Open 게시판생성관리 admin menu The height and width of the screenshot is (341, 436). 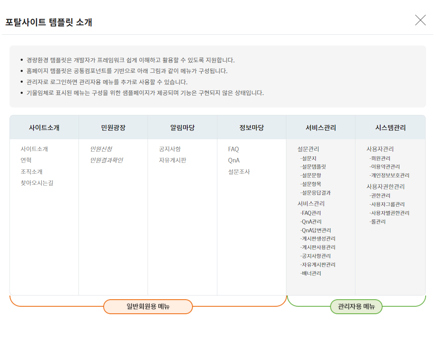pos(318,238)
